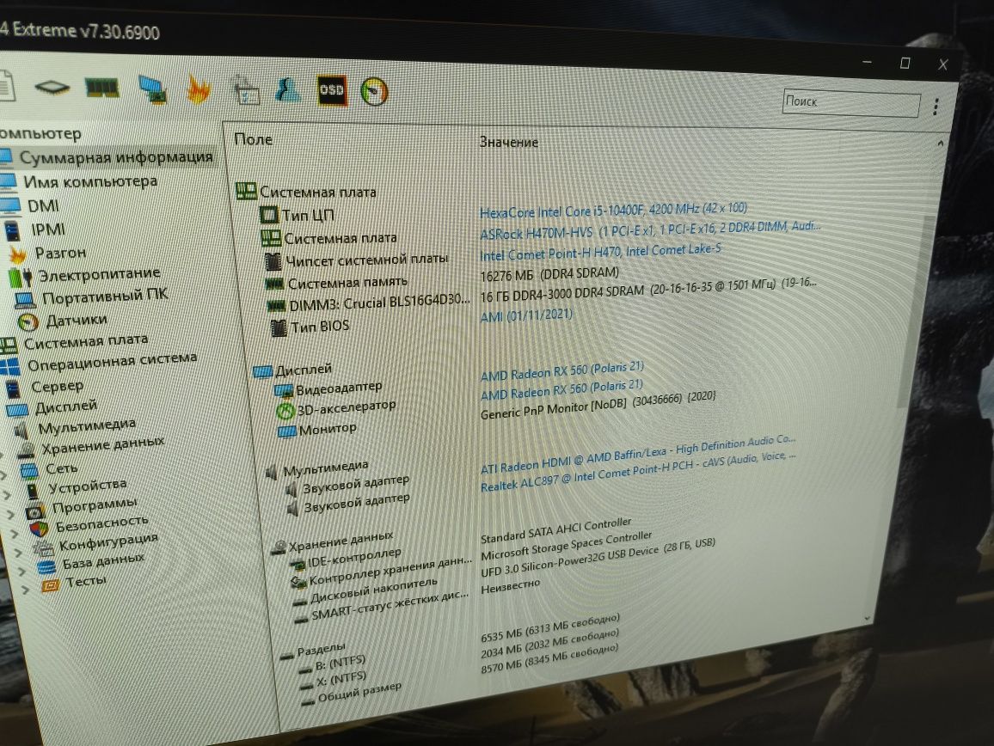The image size is (994, 746).
Task: Click the Датчики gauge icon
Action: (x=28, y=322)
